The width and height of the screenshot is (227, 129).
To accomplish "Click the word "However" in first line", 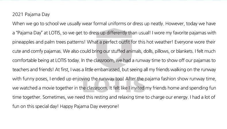I will (175, 24).
